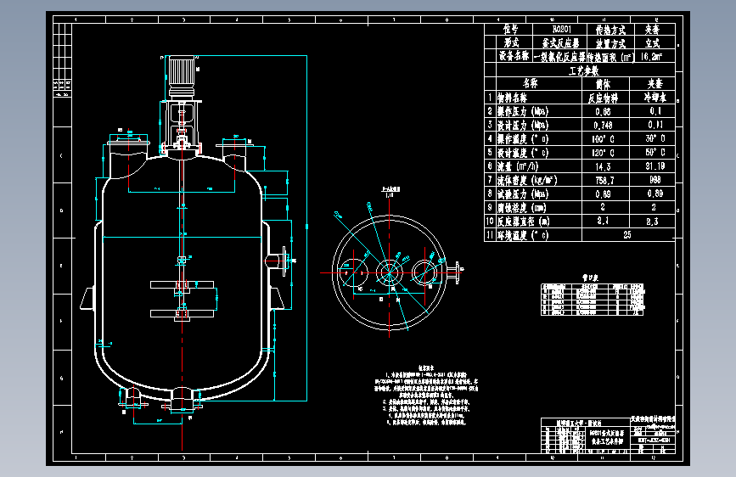Click the '冷却水' cell
The height and width of the screenshot is (477, 736).
[655, 98]
